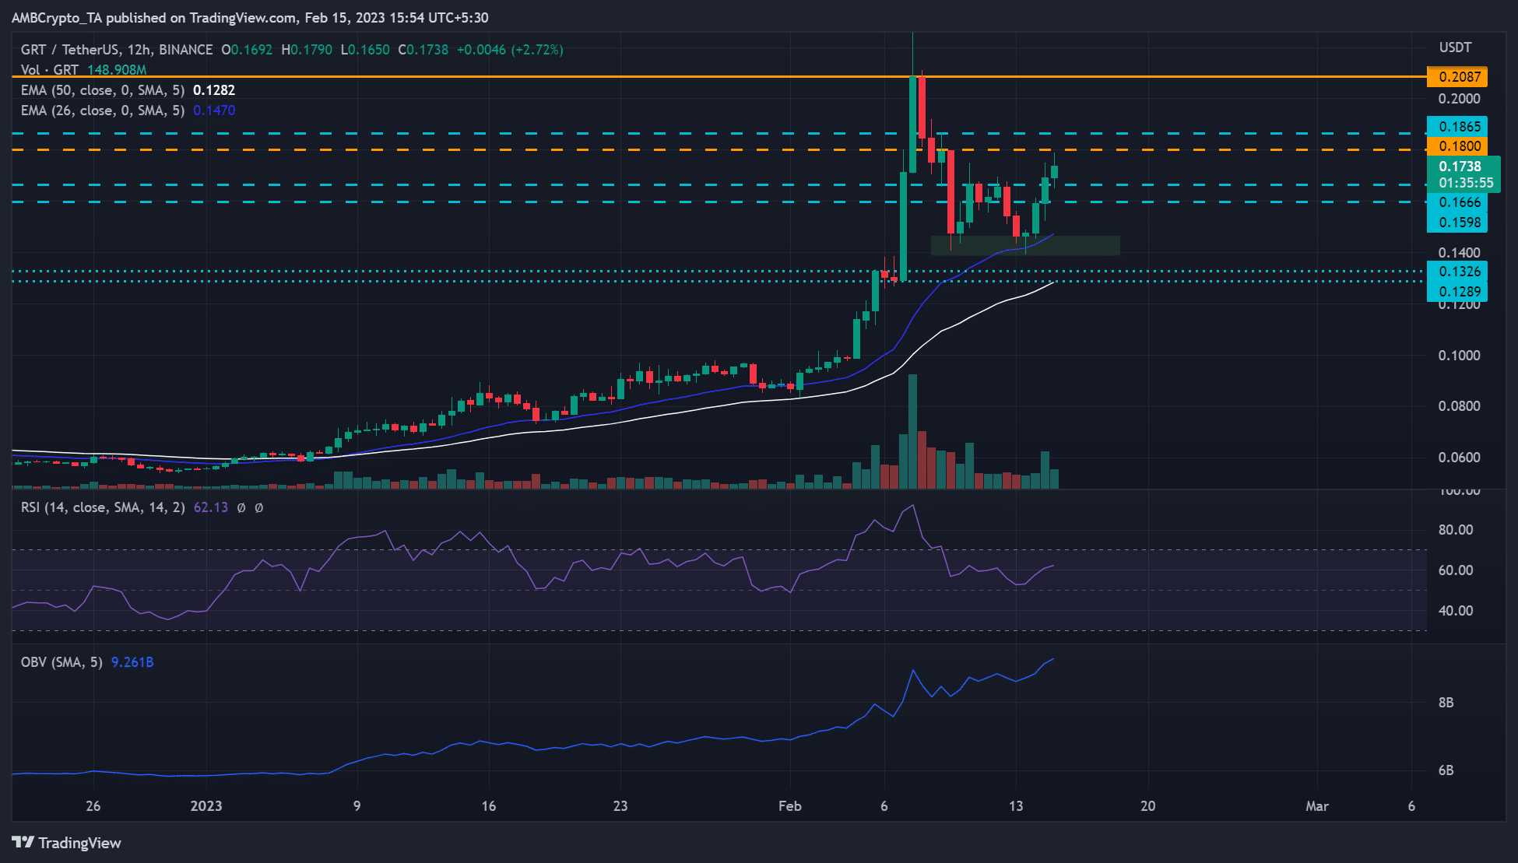Click the RSI 80.00 scale label
The image size is (1518, 863).
click(x=1456, y=530)
